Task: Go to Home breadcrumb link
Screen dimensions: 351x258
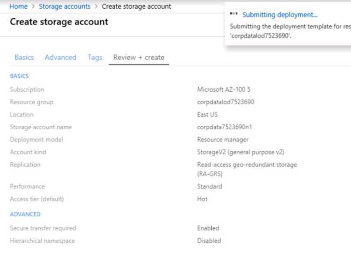Action: pyautogui.click(x=18, y=6)
